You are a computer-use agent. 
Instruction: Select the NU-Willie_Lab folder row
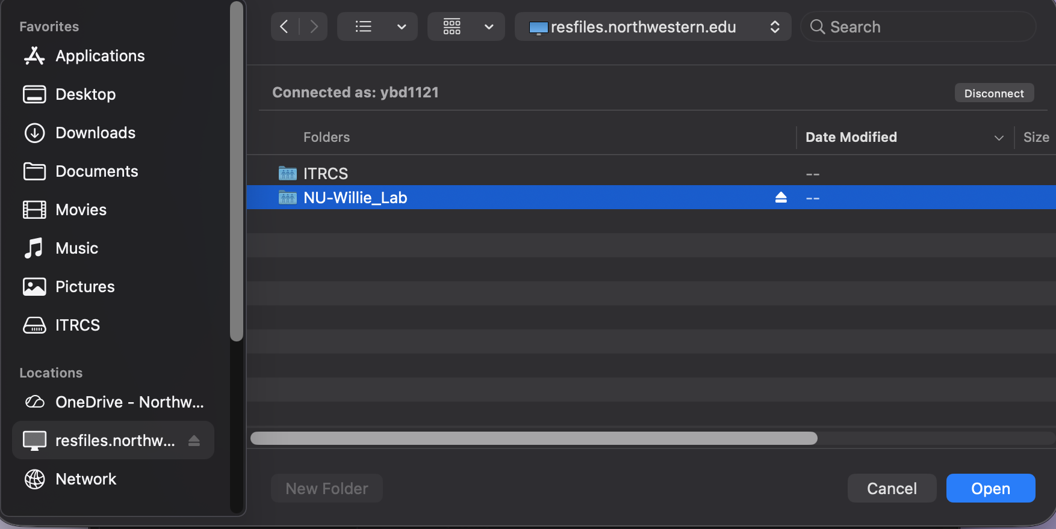coord(355,198)
